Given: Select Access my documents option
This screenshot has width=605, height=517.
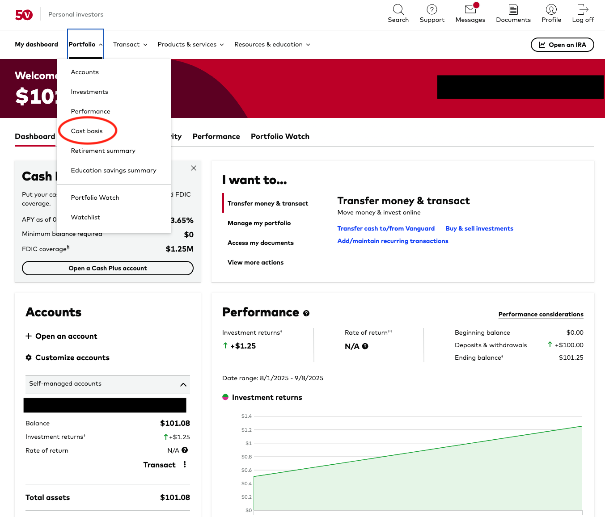Looking at the screenshot, I should (261, 243).
